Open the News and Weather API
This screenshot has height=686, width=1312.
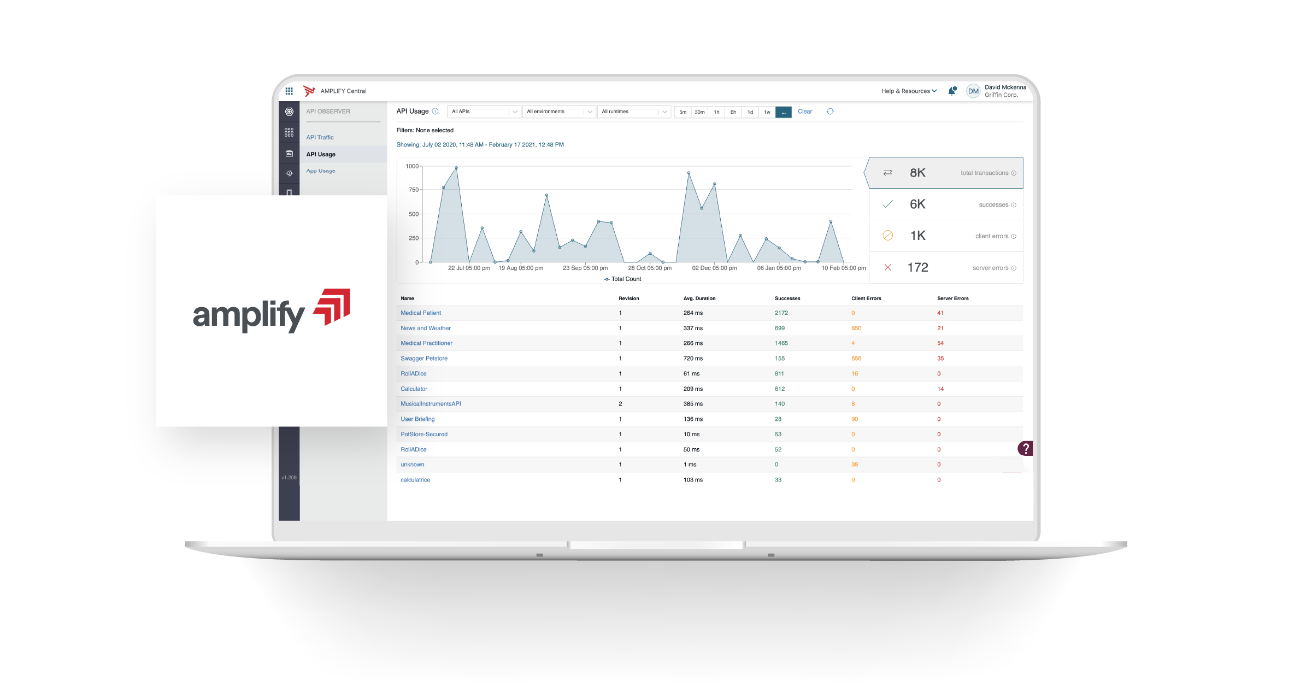tap(426, 328)
